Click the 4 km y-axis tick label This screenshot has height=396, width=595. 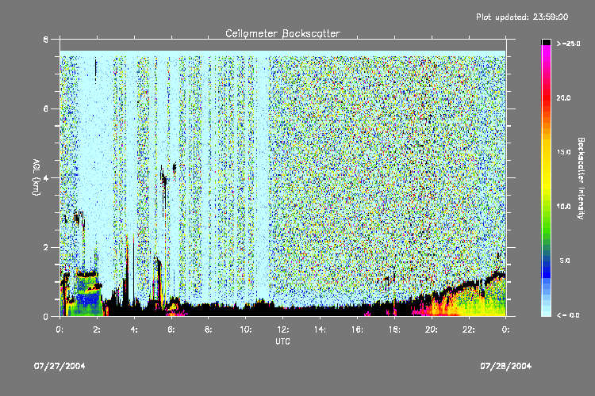45,178
